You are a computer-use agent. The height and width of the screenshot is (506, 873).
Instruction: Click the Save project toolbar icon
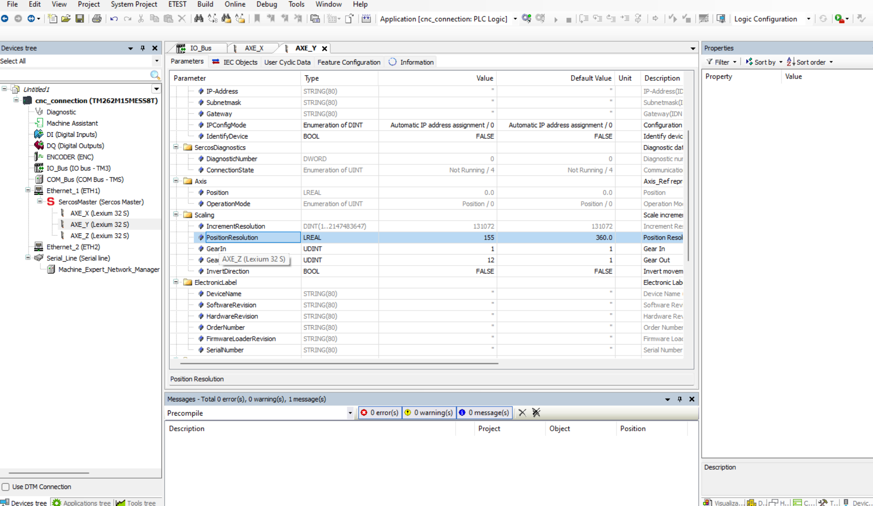click(x=79, y=19)
